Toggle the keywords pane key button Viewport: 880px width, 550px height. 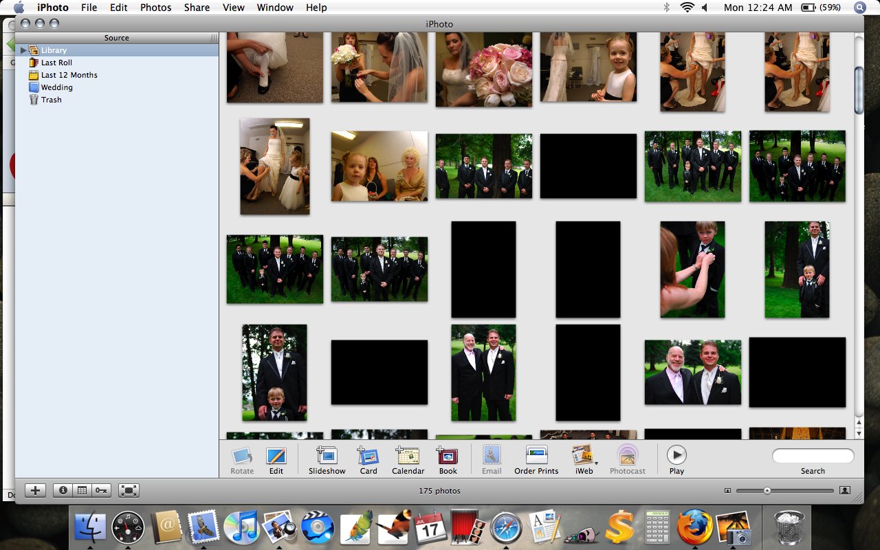tap(101, 490)
